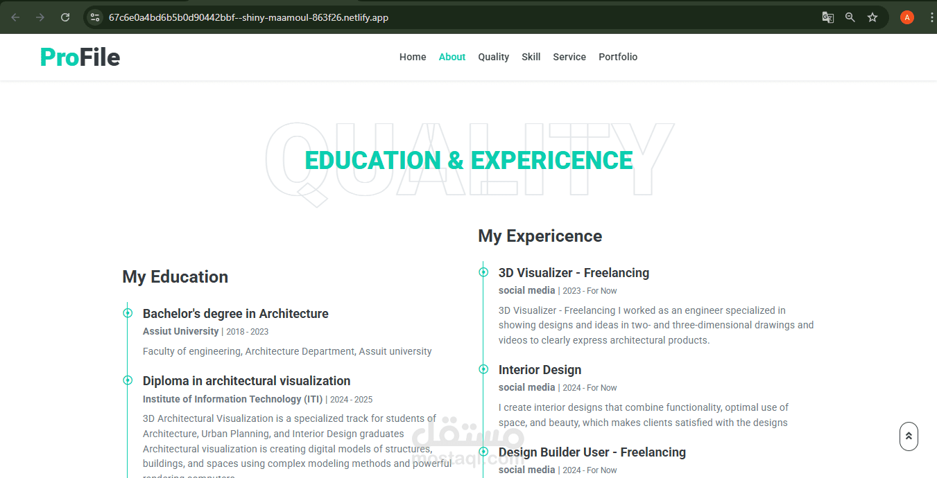Click the netlify.app URL in address bar

point(248,17)
